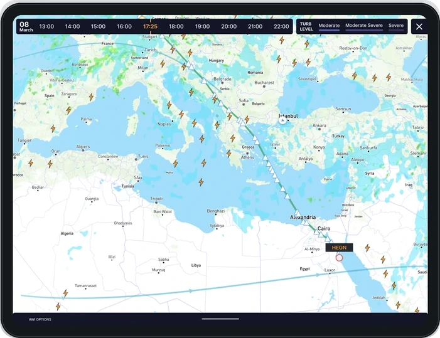Move timeline to 20:00
This screenshot has width=440, height=338.
pos(228,26)
